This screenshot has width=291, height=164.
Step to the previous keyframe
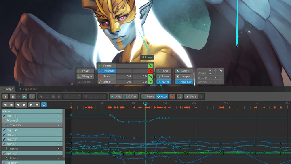(11, 105)
